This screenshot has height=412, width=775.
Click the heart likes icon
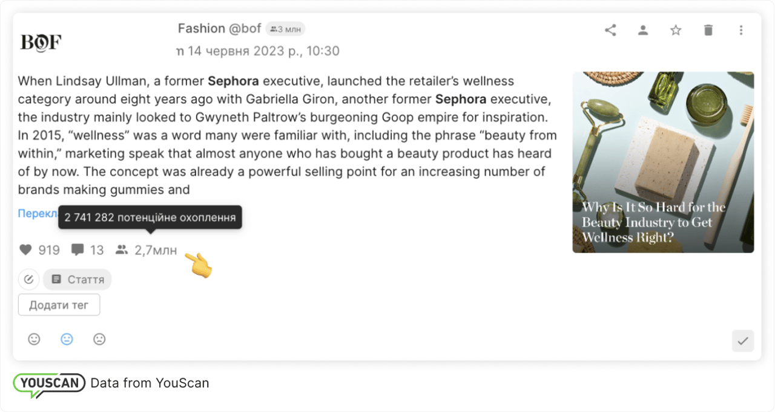(25, 250)
